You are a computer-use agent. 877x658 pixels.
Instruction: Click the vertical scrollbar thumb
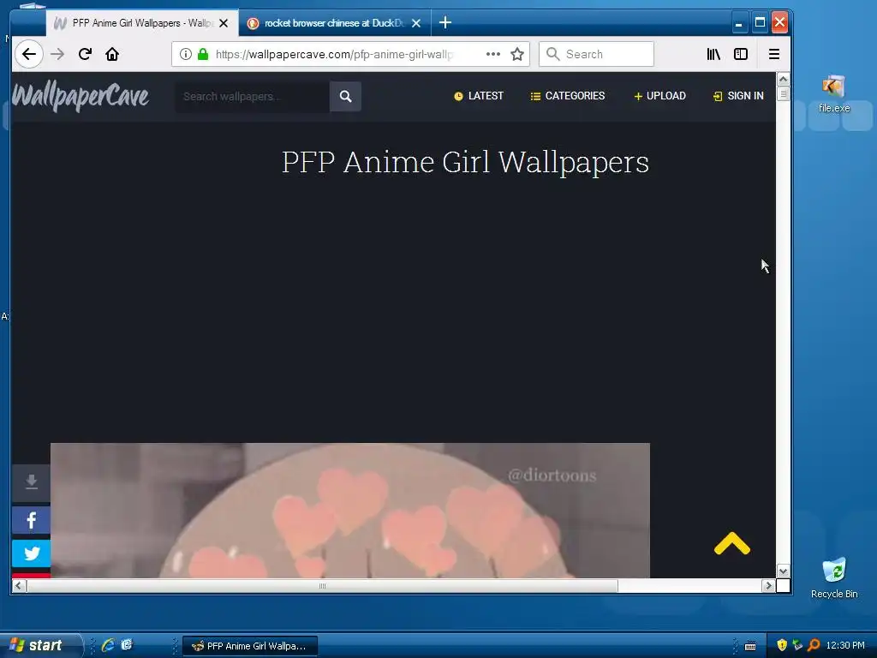pos(783,93)
